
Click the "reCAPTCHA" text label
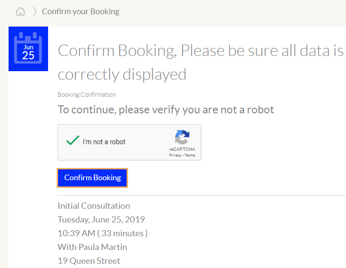tap(182, 149)
